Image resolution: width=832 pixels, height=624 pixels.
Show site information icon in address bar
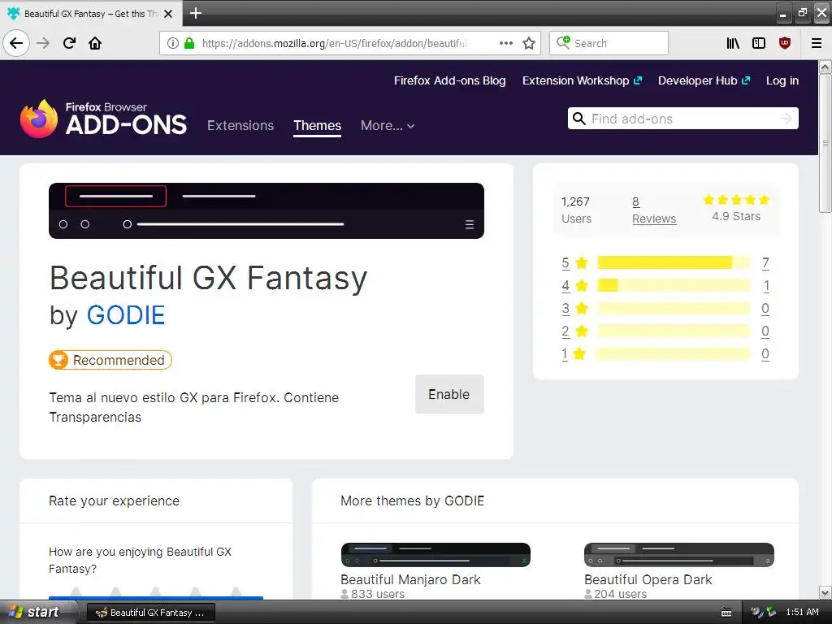pos(173,43)
